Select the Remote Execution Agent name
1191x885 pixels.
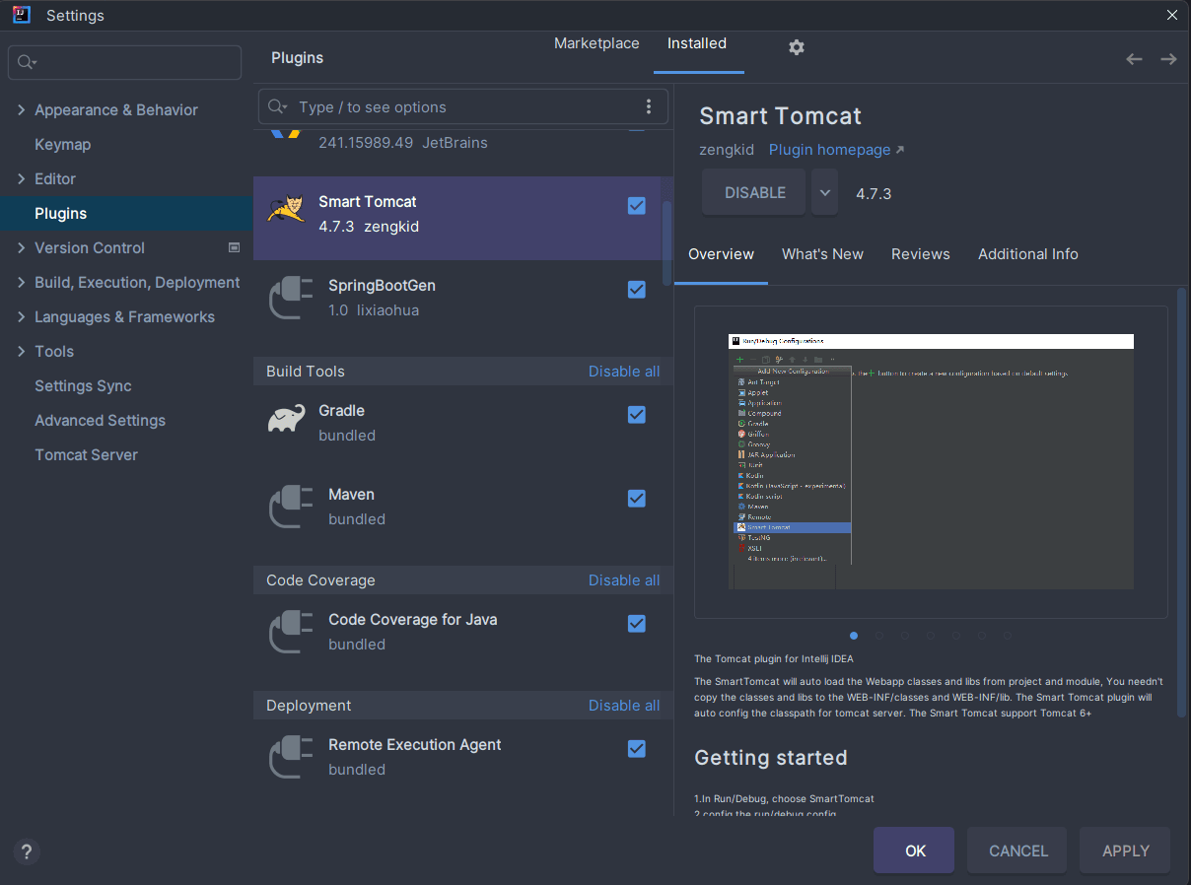(415, 745)
